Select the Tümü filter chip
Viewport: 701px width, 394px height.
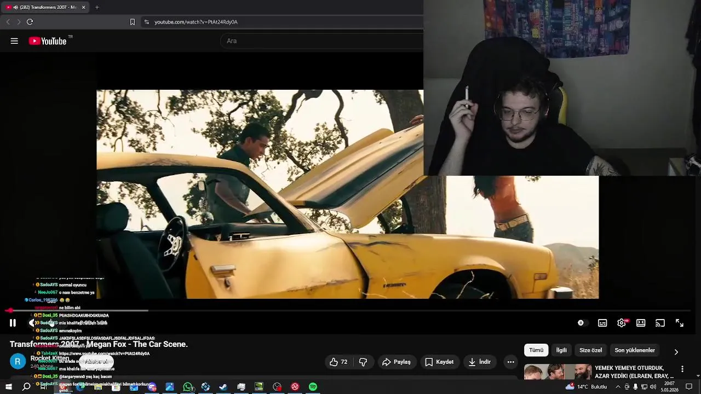click(x=536, y=350)
